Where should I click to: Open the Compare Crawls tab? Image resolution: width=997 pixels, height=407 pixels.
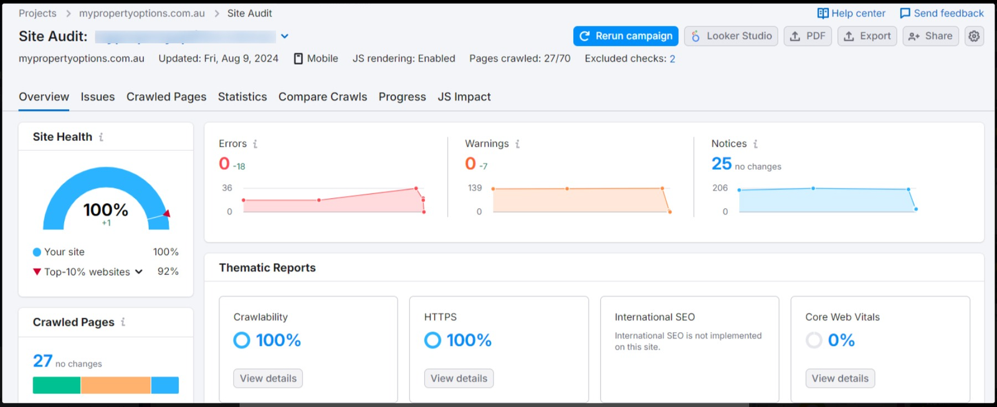[323, 97]
